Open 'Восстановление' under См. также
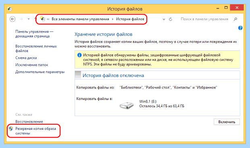 29,122
